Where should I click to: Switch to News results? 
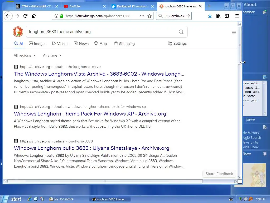(81, 44)
